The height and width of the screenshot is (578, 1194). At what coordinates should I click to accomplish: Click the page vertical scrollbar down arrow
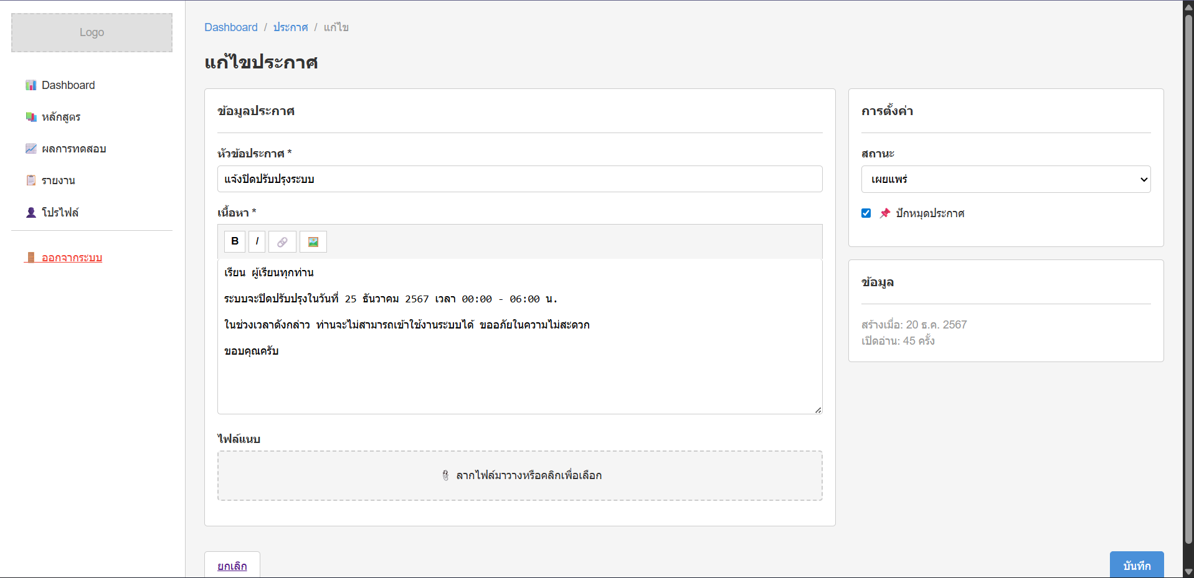(x=1188, y=572)
